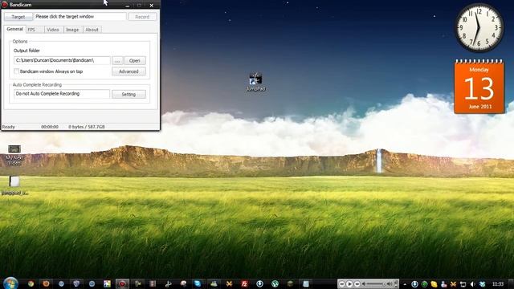The image size is (514, 289).
Task: Open the uTorrent taskbar icon
Action: coord(275,283)
